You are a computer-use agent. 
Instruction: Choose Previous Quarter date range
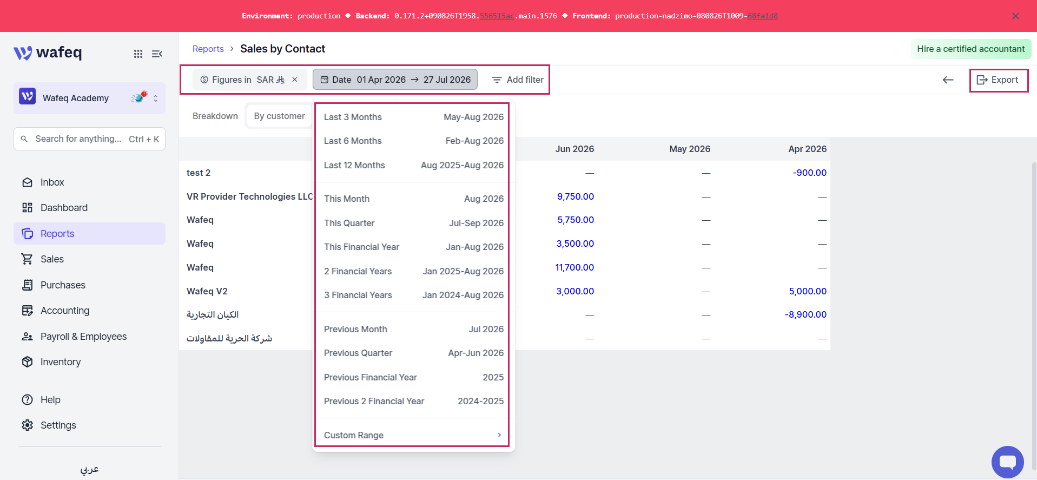click(413, 353)
